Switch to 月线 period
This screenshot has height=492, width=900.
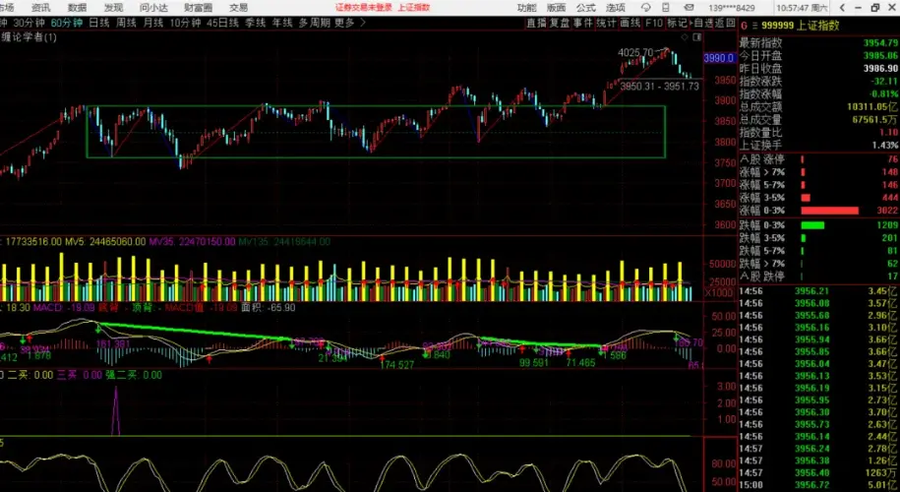coord(153,23)
